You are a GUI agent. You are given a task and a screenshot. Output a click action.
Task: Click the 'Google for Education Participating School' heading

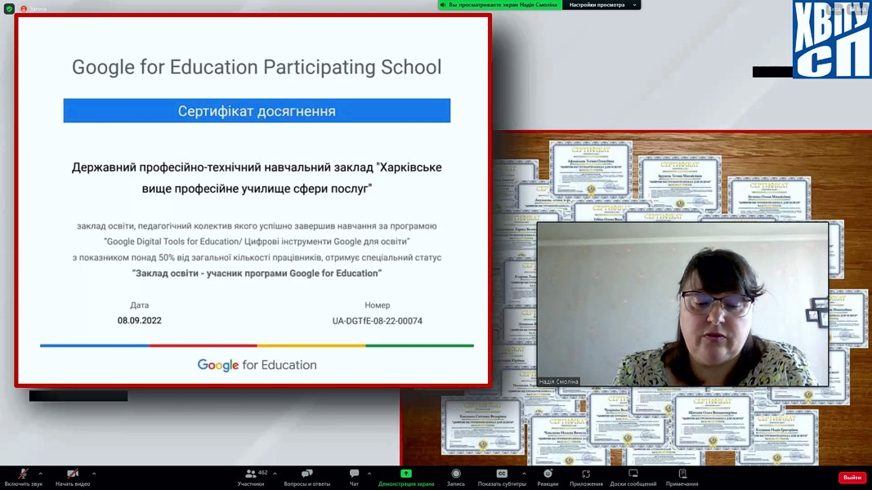click(257, 67)
